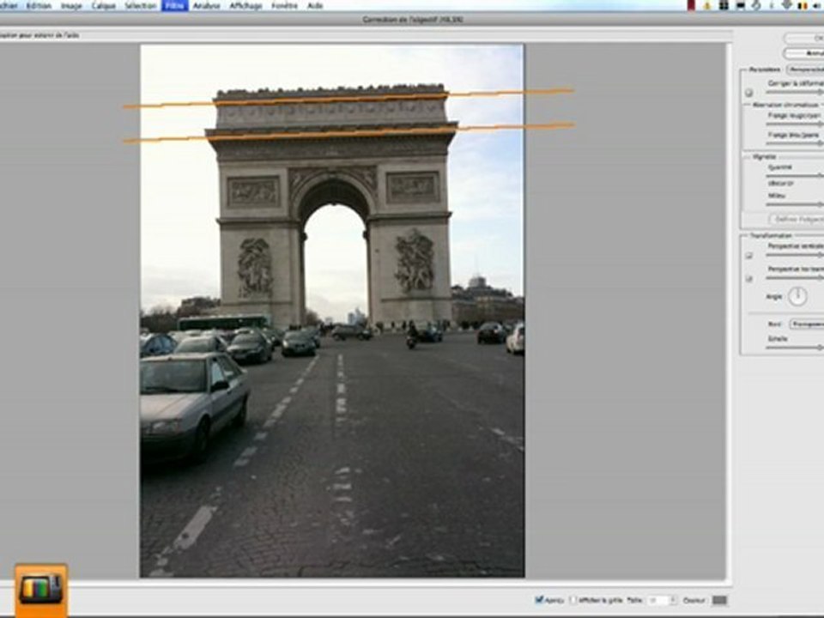
Task: Open the Calque menu
Action: coord(104,6)
